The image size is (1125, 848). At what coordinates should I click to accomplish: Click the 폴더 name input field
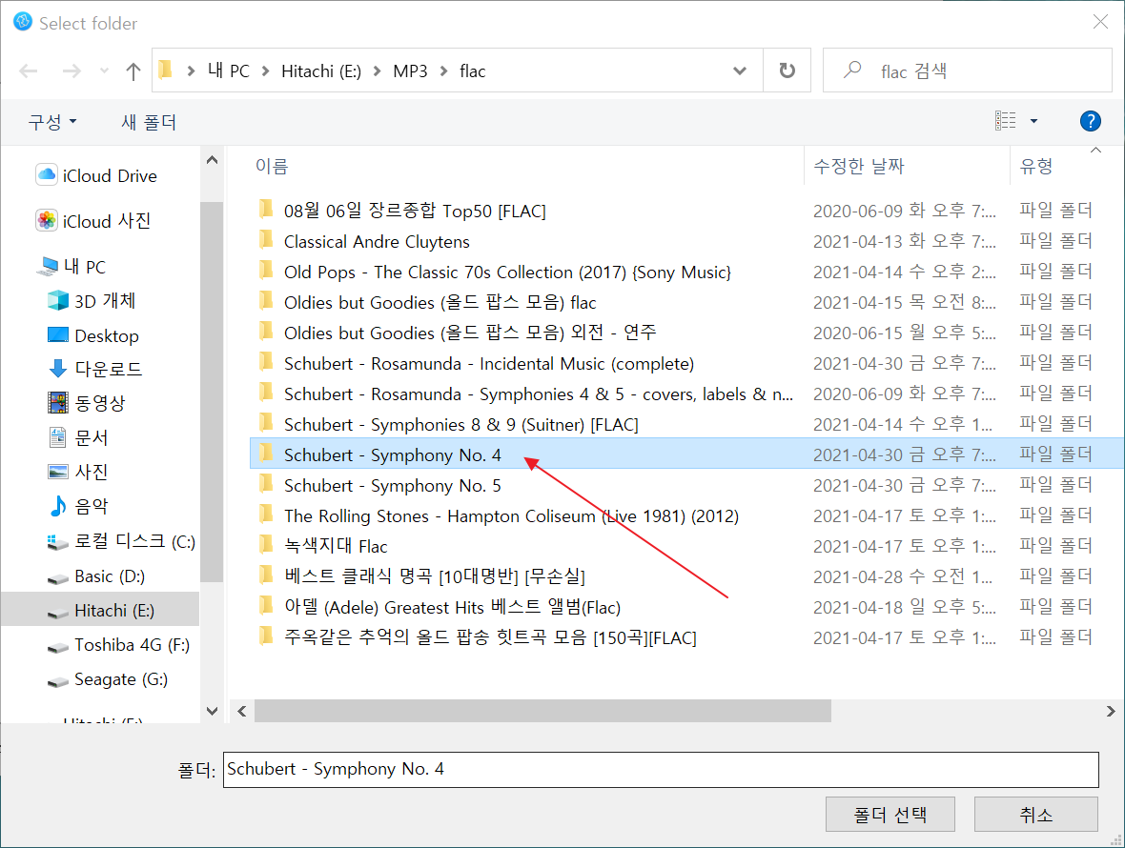[x=661, y=769]
